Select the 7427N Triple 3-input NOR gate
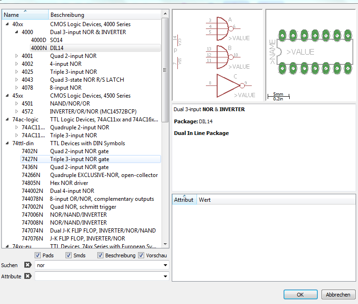This screenshot has width=358, height=304. 91,159
